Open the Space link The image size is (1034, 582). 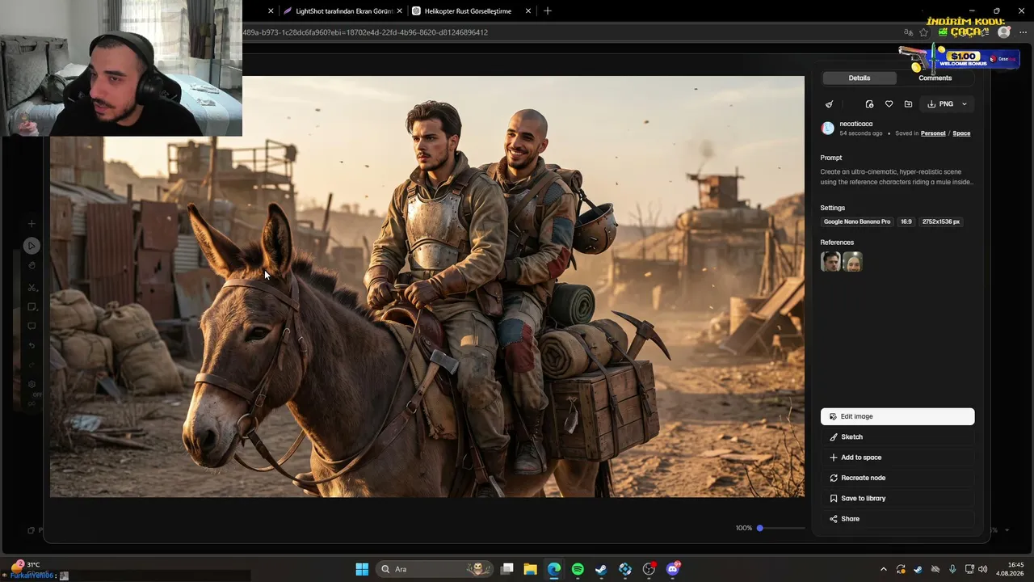[x=961, y=133]
